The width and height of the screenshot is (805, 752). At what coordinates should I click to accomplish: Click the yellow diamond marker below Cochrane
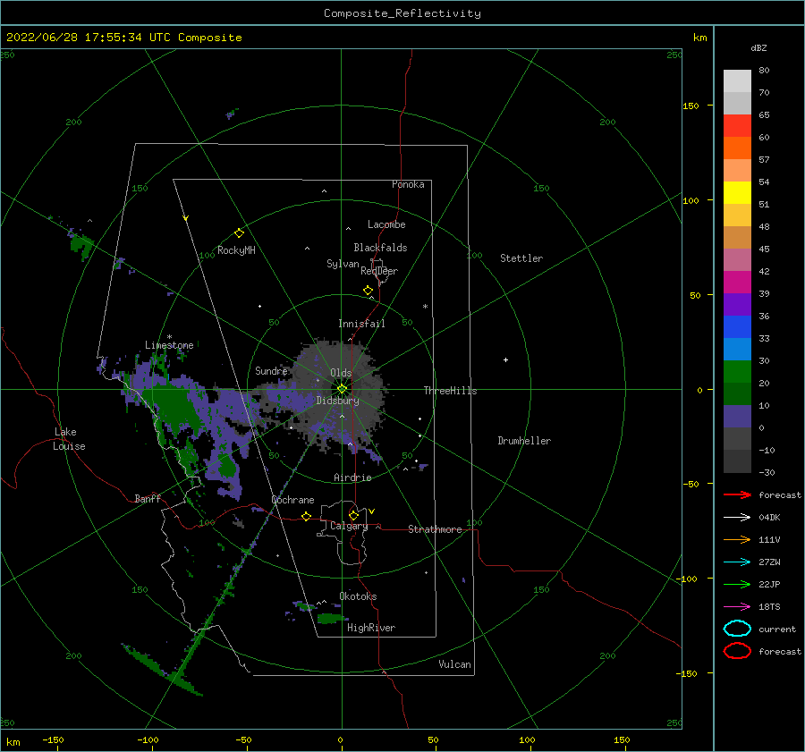(307, 516)
